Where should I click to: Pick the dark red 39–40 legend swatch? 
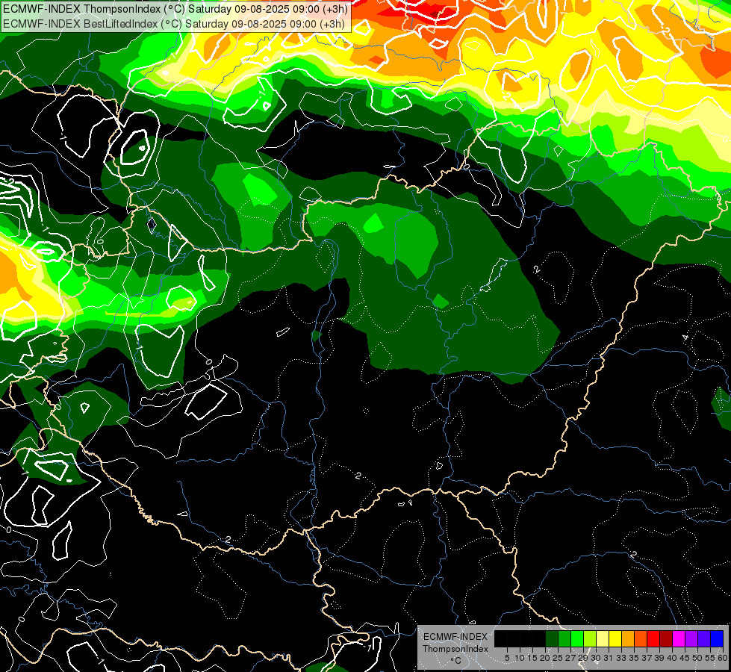[x=665, y=639]
